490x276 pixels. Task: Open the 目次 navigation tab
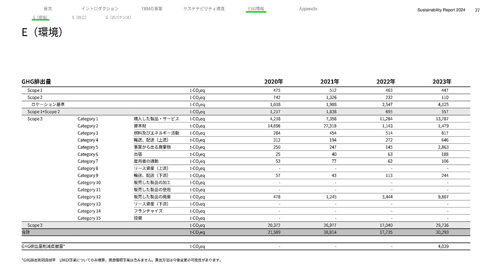pos(48,9)
